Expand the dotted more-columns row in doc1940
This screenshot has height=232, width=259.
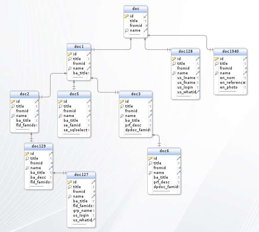pyautogui.click(x=228, y=91)
